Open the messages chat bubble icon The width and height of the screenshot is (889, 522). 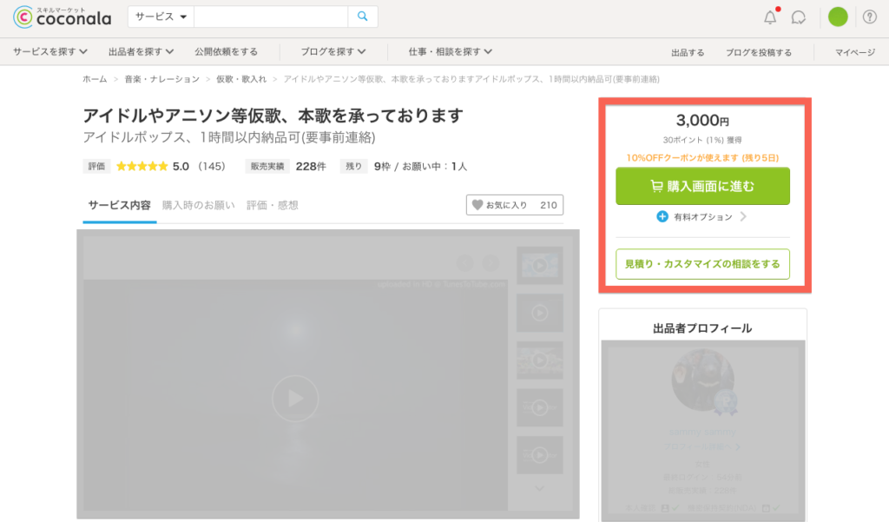point(800,17)
